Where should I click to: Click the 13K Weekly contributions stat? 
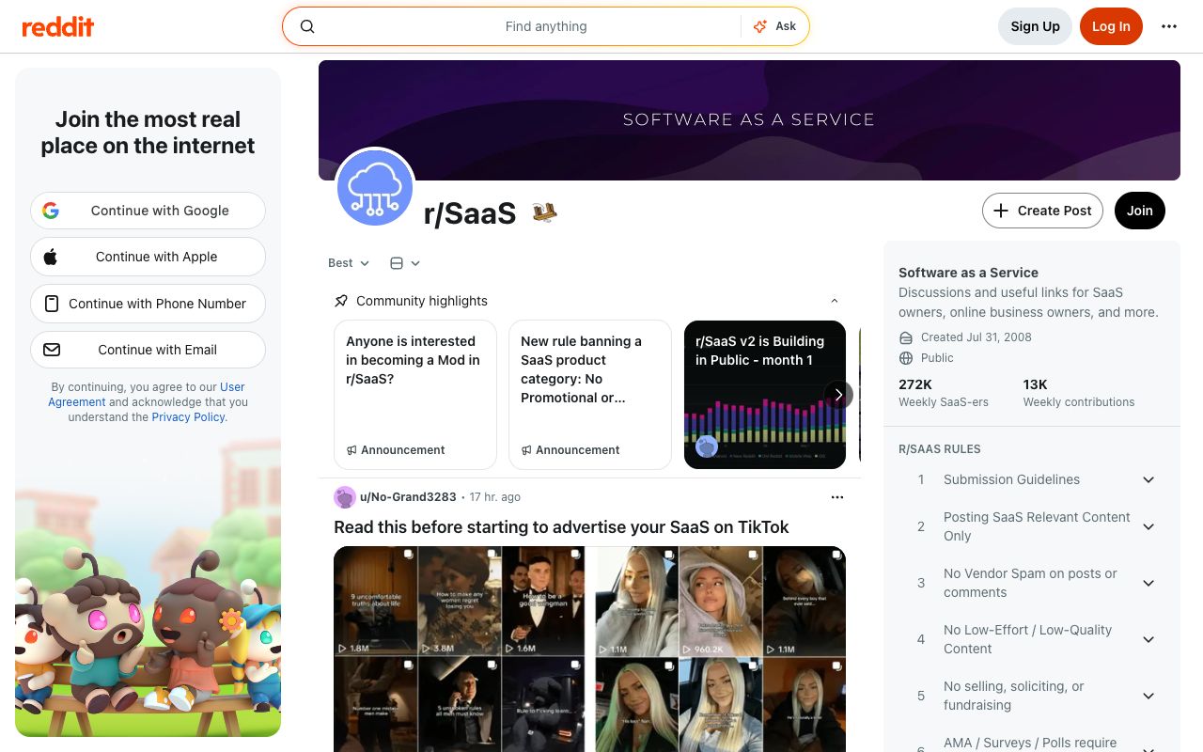coord(1079,393)
